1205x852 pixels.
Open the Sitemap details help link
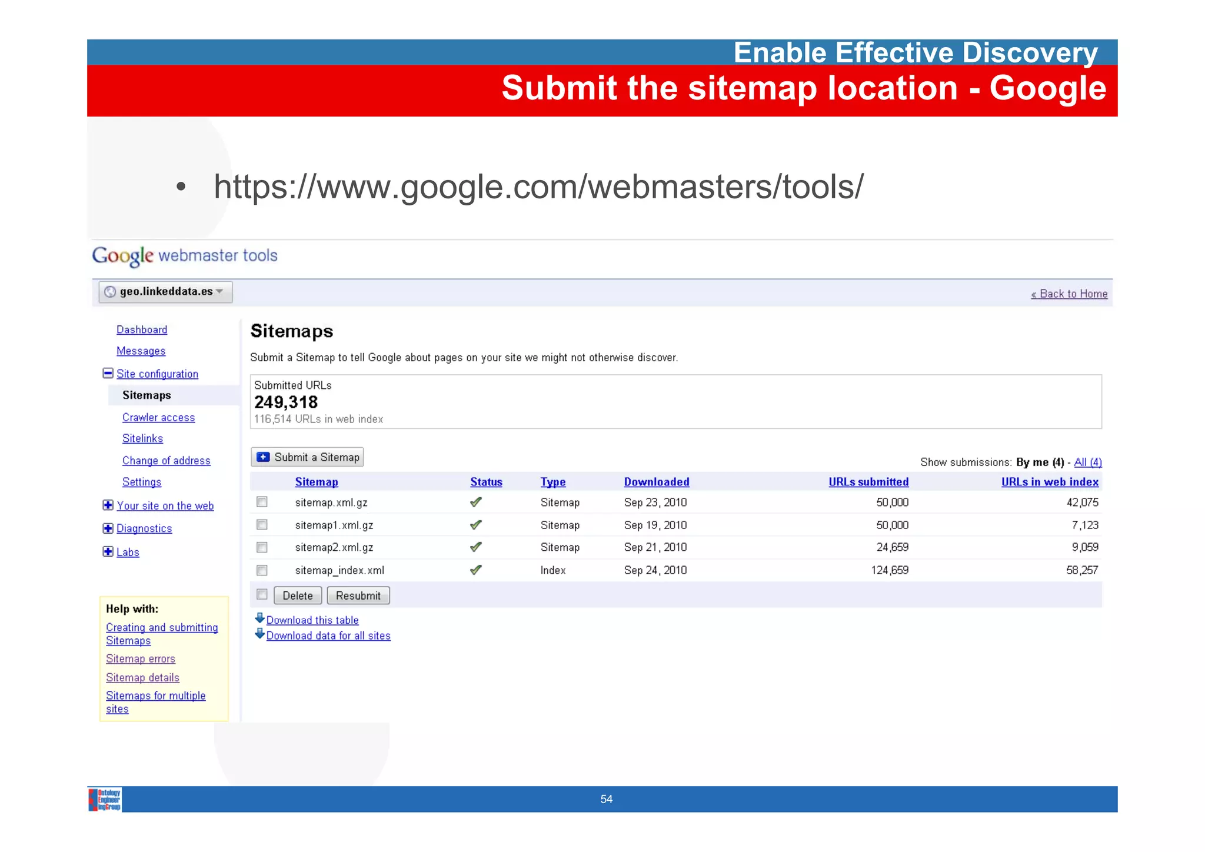click(x=142, y=678)
